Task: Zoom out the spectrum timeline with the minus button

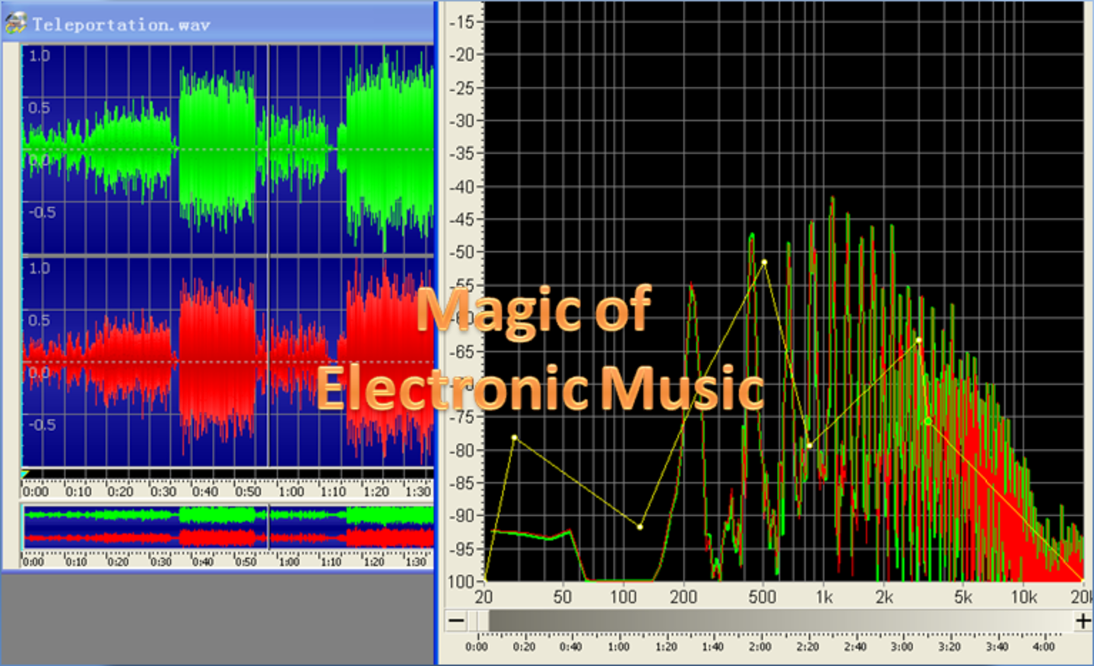Action: point(458,621)
